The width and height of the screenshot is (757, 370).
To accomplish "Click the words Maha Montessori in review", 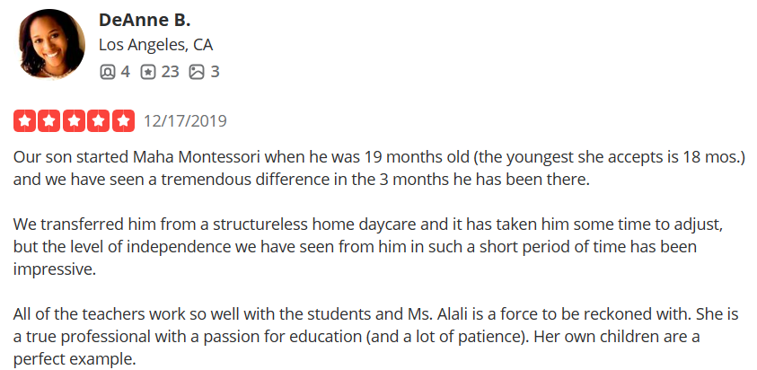I will pyautogui.click(x=197, y=157).
